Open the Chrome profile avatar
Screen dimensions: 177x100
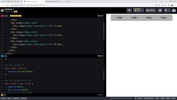pos(172,5)
